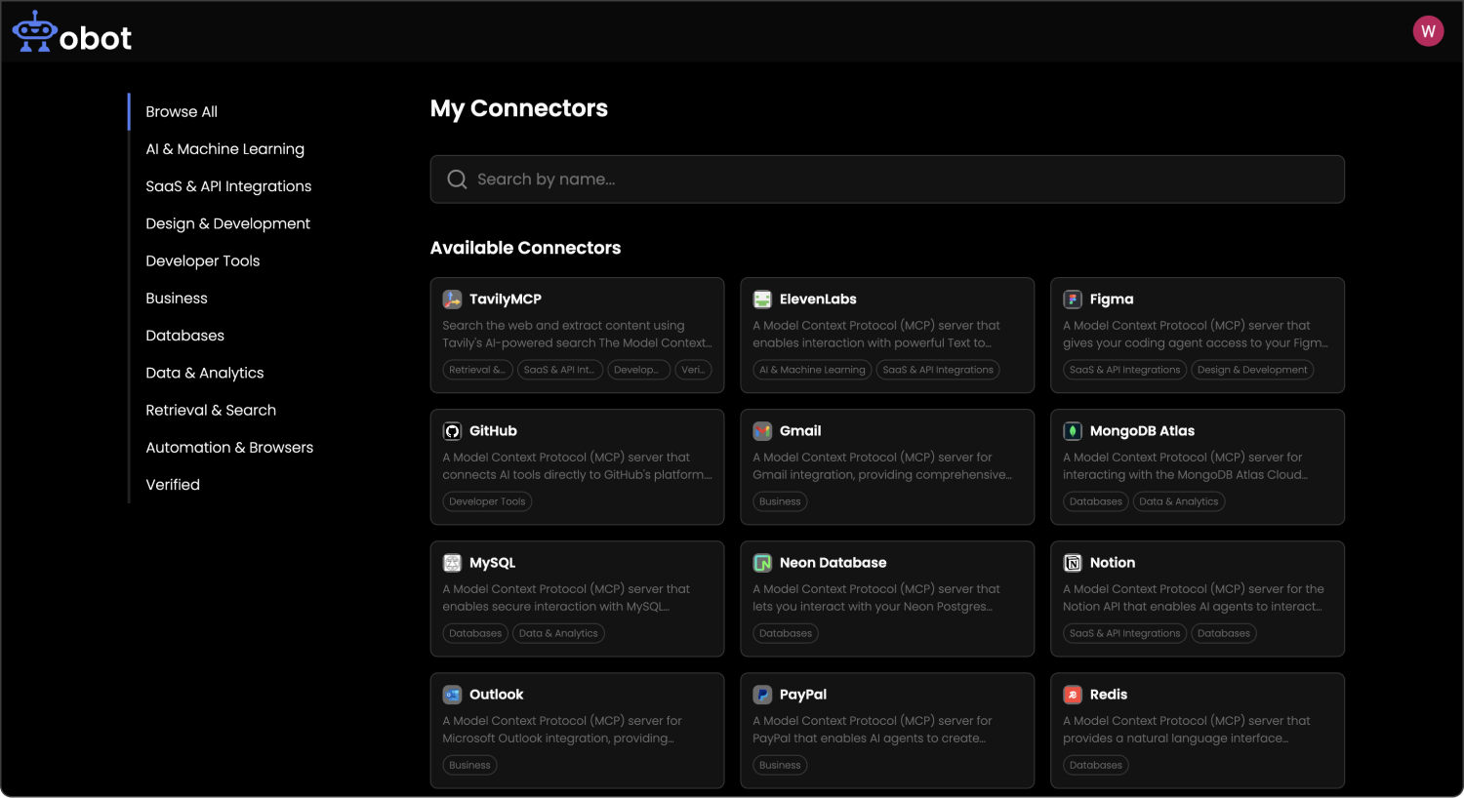1464x798 pixels.
Task: Click the search magnifier icon
Action: 457,180
